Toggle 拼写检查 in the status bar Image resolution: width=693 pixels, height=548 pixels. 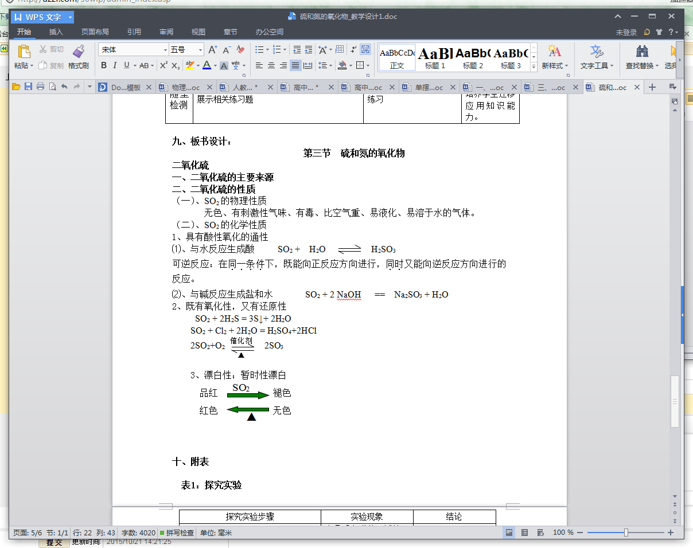177,533
